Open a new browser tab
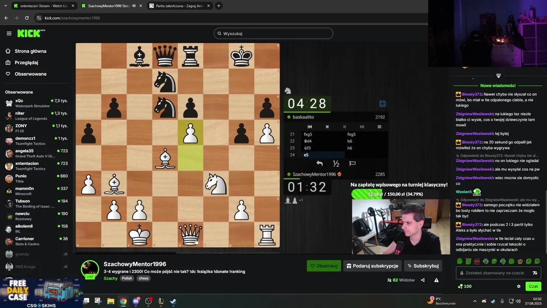Viewport: 547px width, 308px height. (219, 6)
